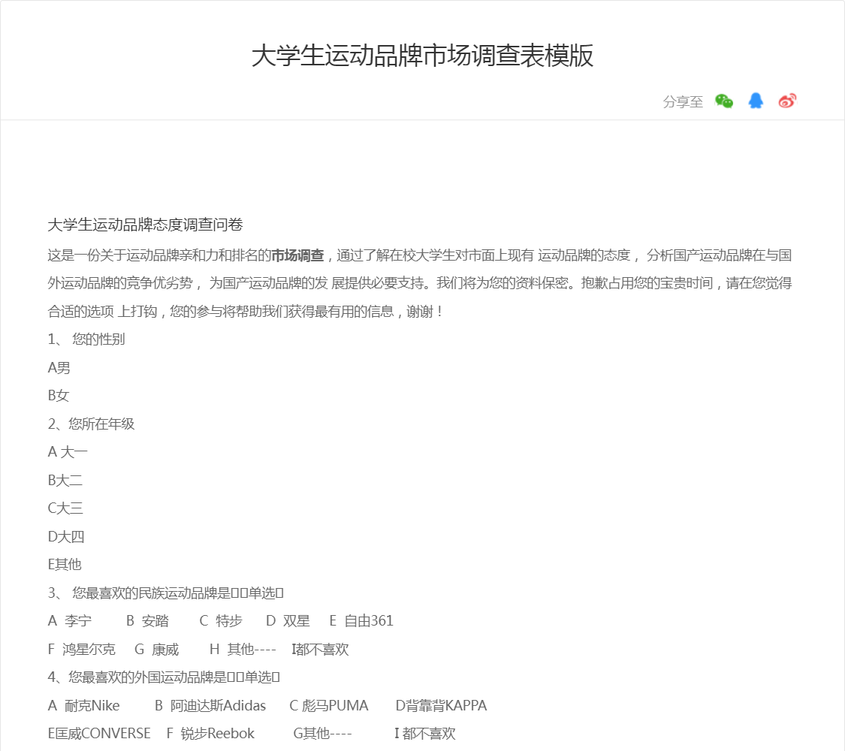
Task: Select option A 李宁
Action: coord(70,621)
